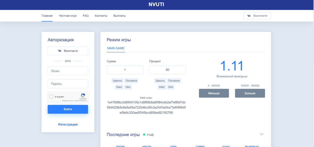Viewport: 314px width, 147px height.
Task: Open the Главная nav tab
Action: tap(47, 16)
